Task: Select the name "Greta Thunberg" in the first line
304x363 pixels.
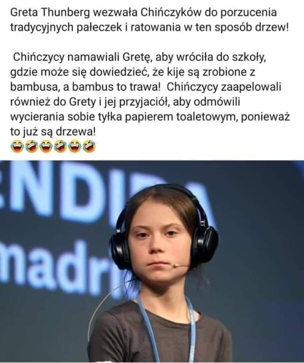Action: click(x=49, y=12)
